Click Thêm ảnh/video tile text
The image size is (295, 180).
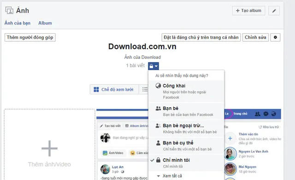click(x=49, y=164)
